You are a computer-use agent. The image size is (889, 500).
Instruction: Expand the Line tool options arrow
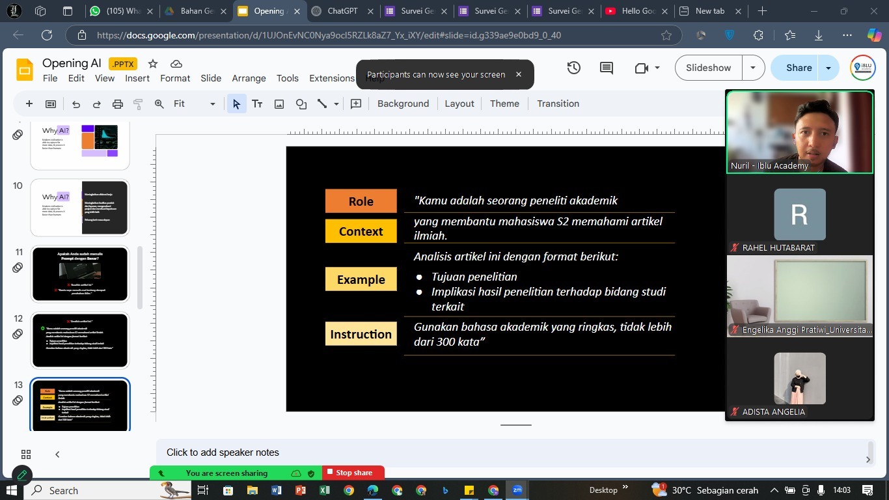(336, 104)
